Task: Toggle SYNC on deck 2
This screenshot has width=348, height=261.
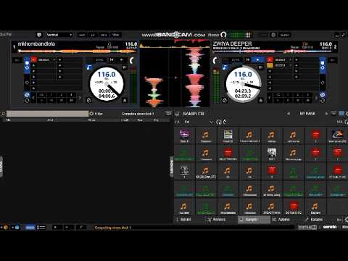Action: click(236, 59)
